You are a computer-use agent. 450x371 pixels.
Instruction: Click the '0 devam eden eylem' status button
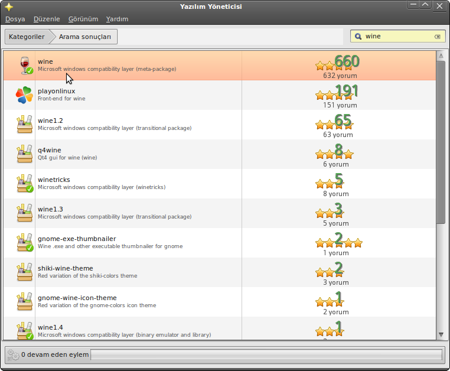[x=48, y=354]
